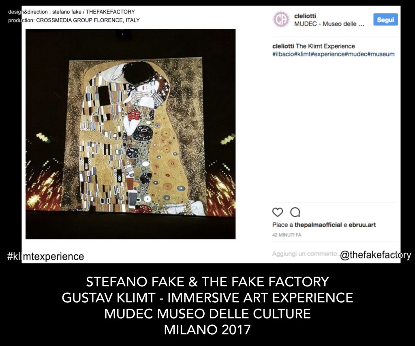Click the @thefakefactory overlay handle
The height and width of the screenshot is (346, 415).
pos(375,255)
